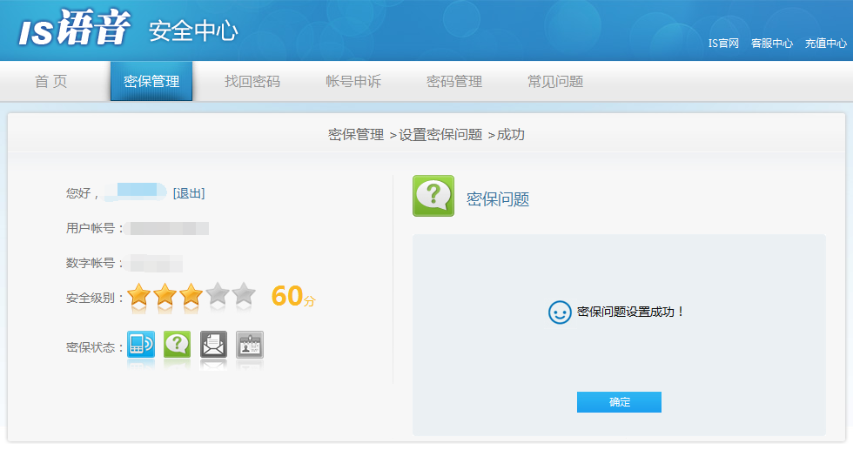853x457 pixels.
Task: Click the 确定 button
Action: [619, 402]
